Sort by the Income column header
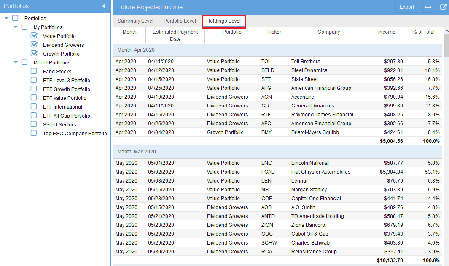 click(387, 32)
